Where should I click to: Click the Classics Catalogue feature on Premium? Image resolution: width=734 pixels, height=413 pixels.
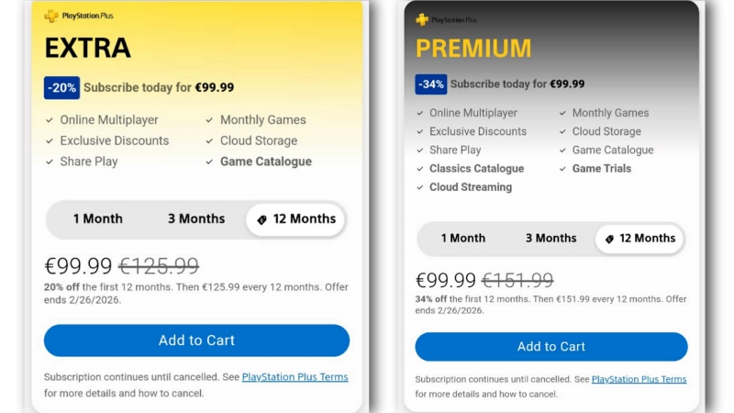click(476, 169)
